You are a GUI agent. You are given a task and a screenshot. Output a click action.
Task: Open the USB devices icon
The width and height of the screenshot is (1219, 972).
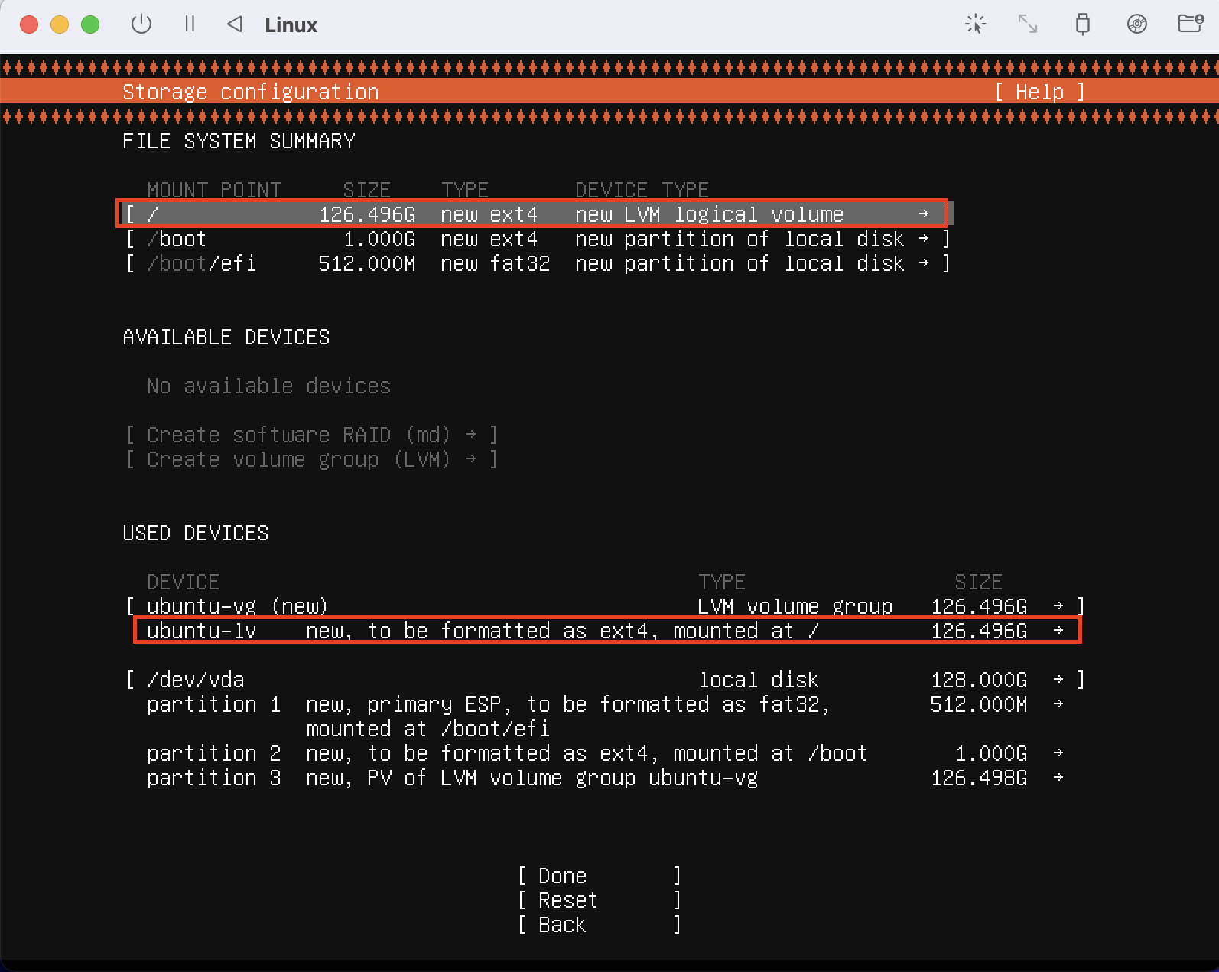coord(1082,24)
